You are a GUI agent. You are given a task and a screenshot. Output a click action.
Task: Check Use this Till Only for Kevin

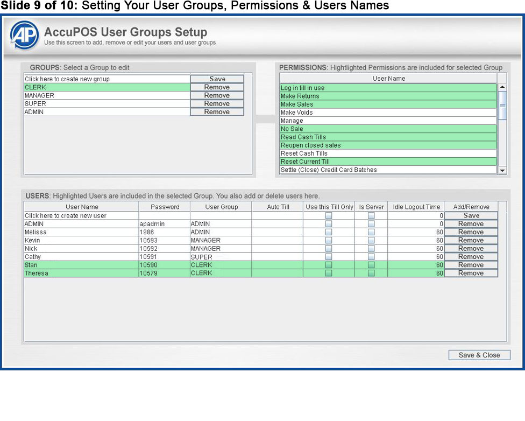point(329,240)
